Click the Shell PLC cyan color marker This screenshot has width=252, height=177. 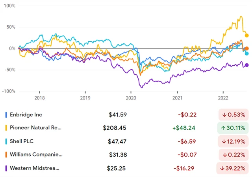coord(6,141)
